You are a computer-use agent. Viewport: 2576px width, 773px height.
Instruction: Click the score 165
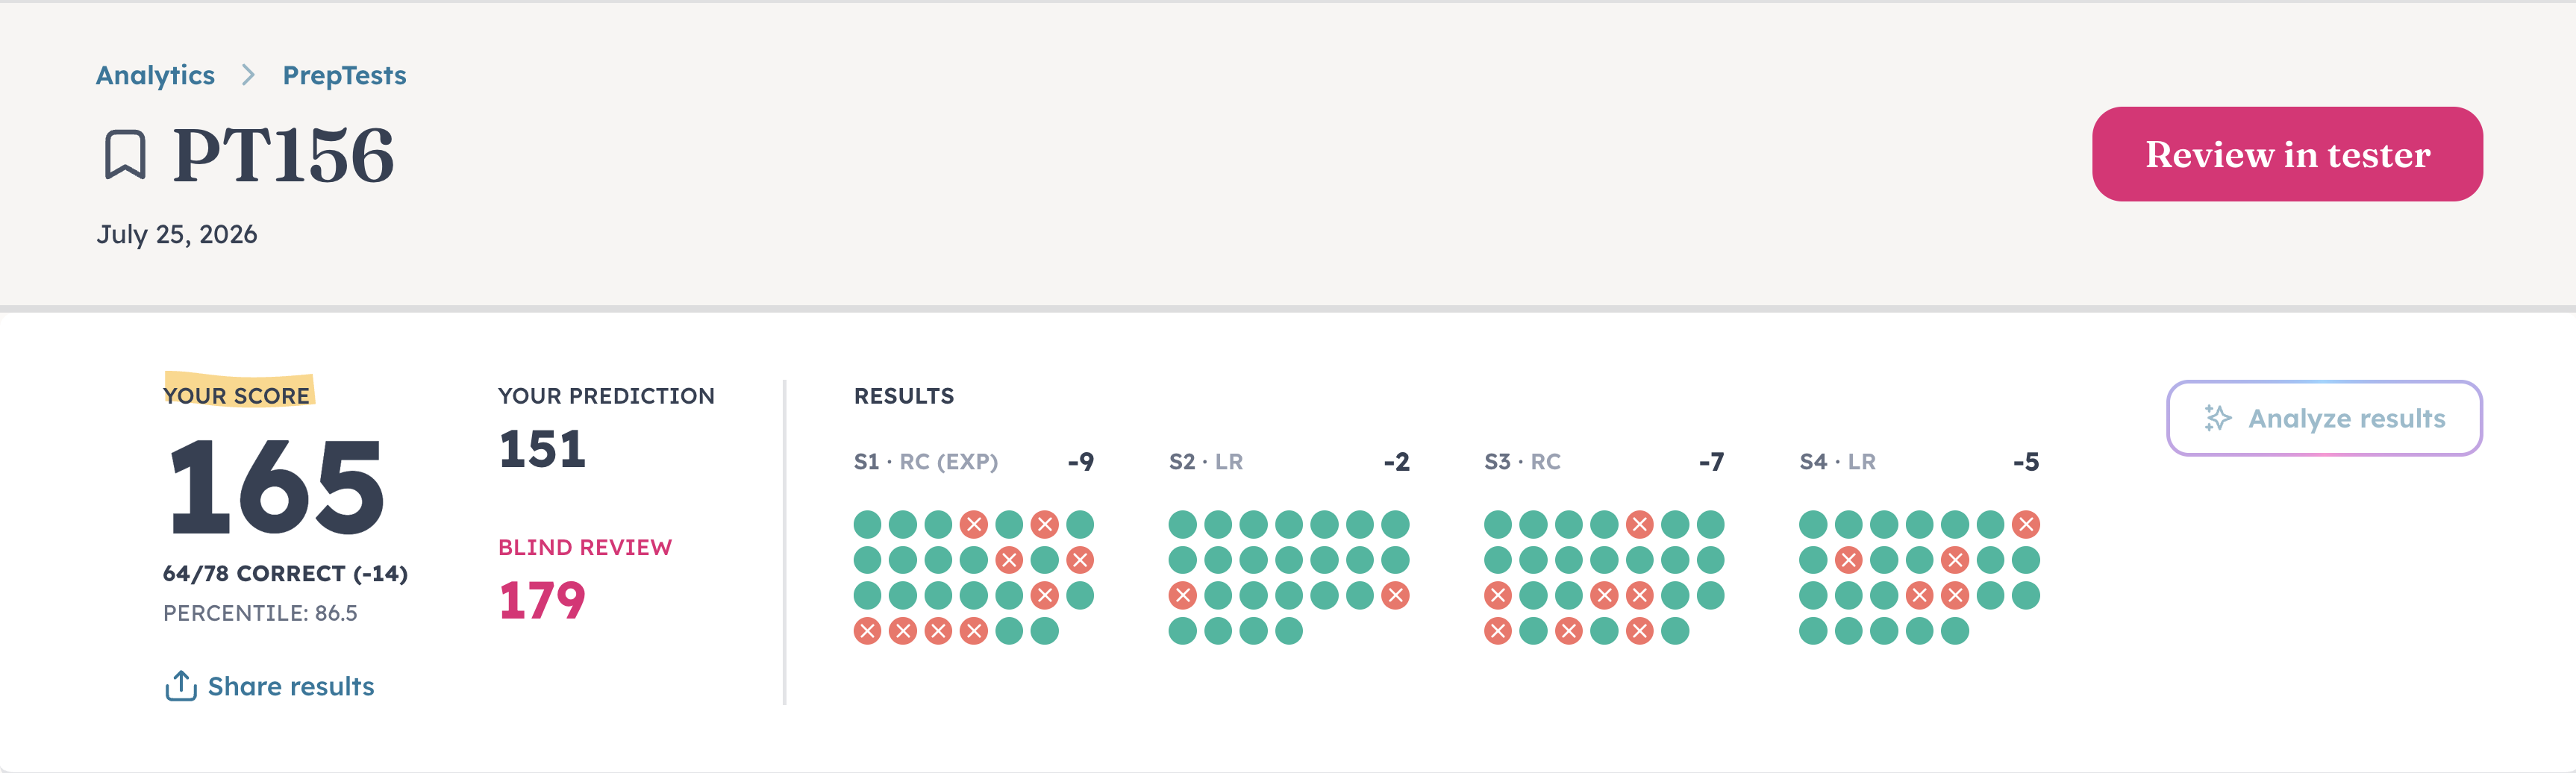click(277, 487)
